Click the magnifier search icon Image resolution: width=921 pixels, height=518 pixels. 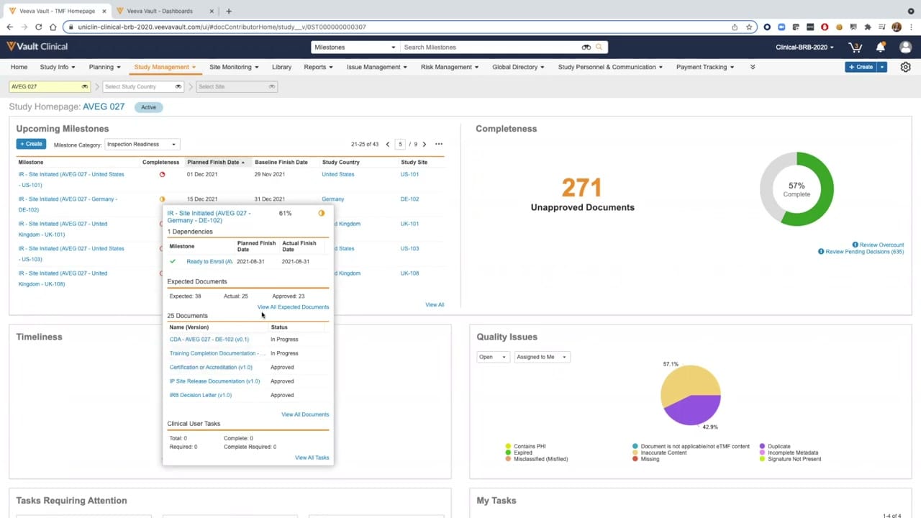(x=599, y=47)
